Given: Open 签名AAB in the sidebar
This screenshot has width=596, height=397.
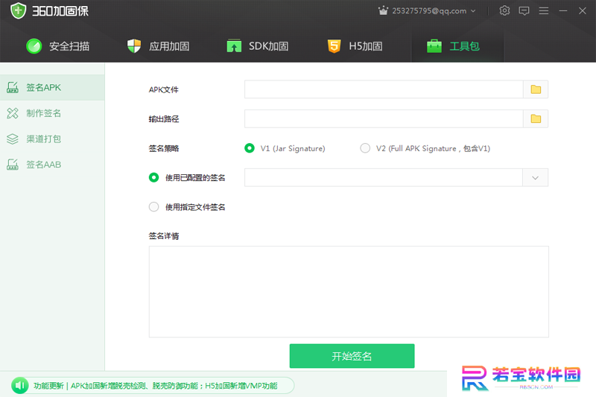Looking at the screenshot, I should [x=52, y=165].
